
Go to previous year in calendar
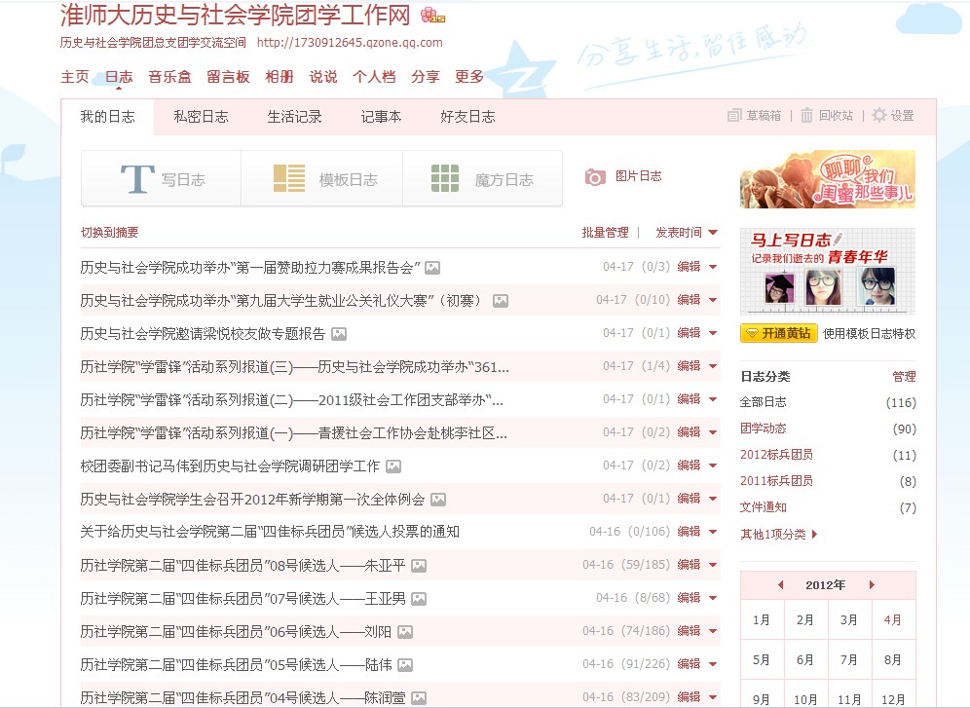[x=781, y=585]
